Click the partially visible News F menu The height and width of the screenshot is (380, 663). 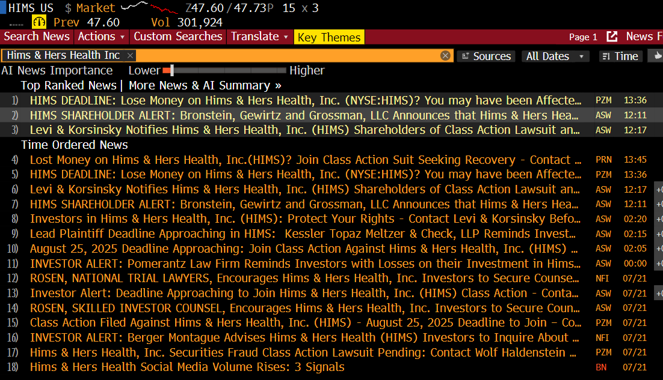pos(644,37)
